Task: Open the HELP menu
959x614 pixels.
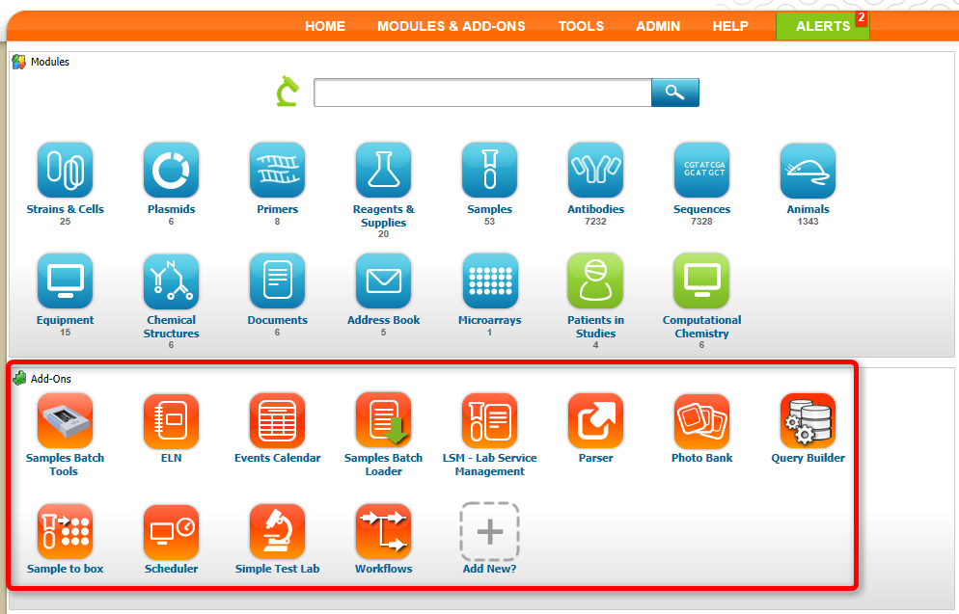Action: coord(730,26)
